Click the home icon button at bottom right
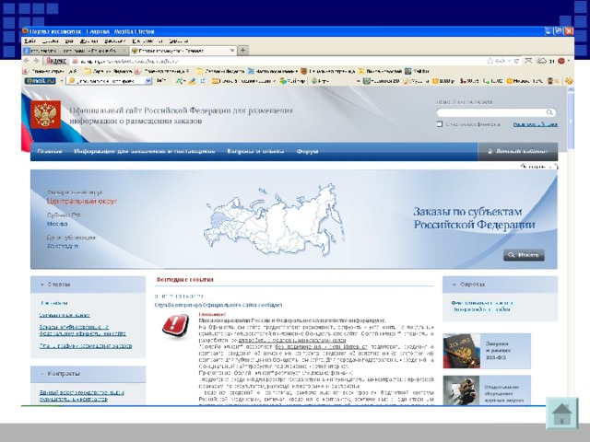Image resolution: width=590 pixels, height=442 pixels. pyautogui.click(x=560, y=412)
